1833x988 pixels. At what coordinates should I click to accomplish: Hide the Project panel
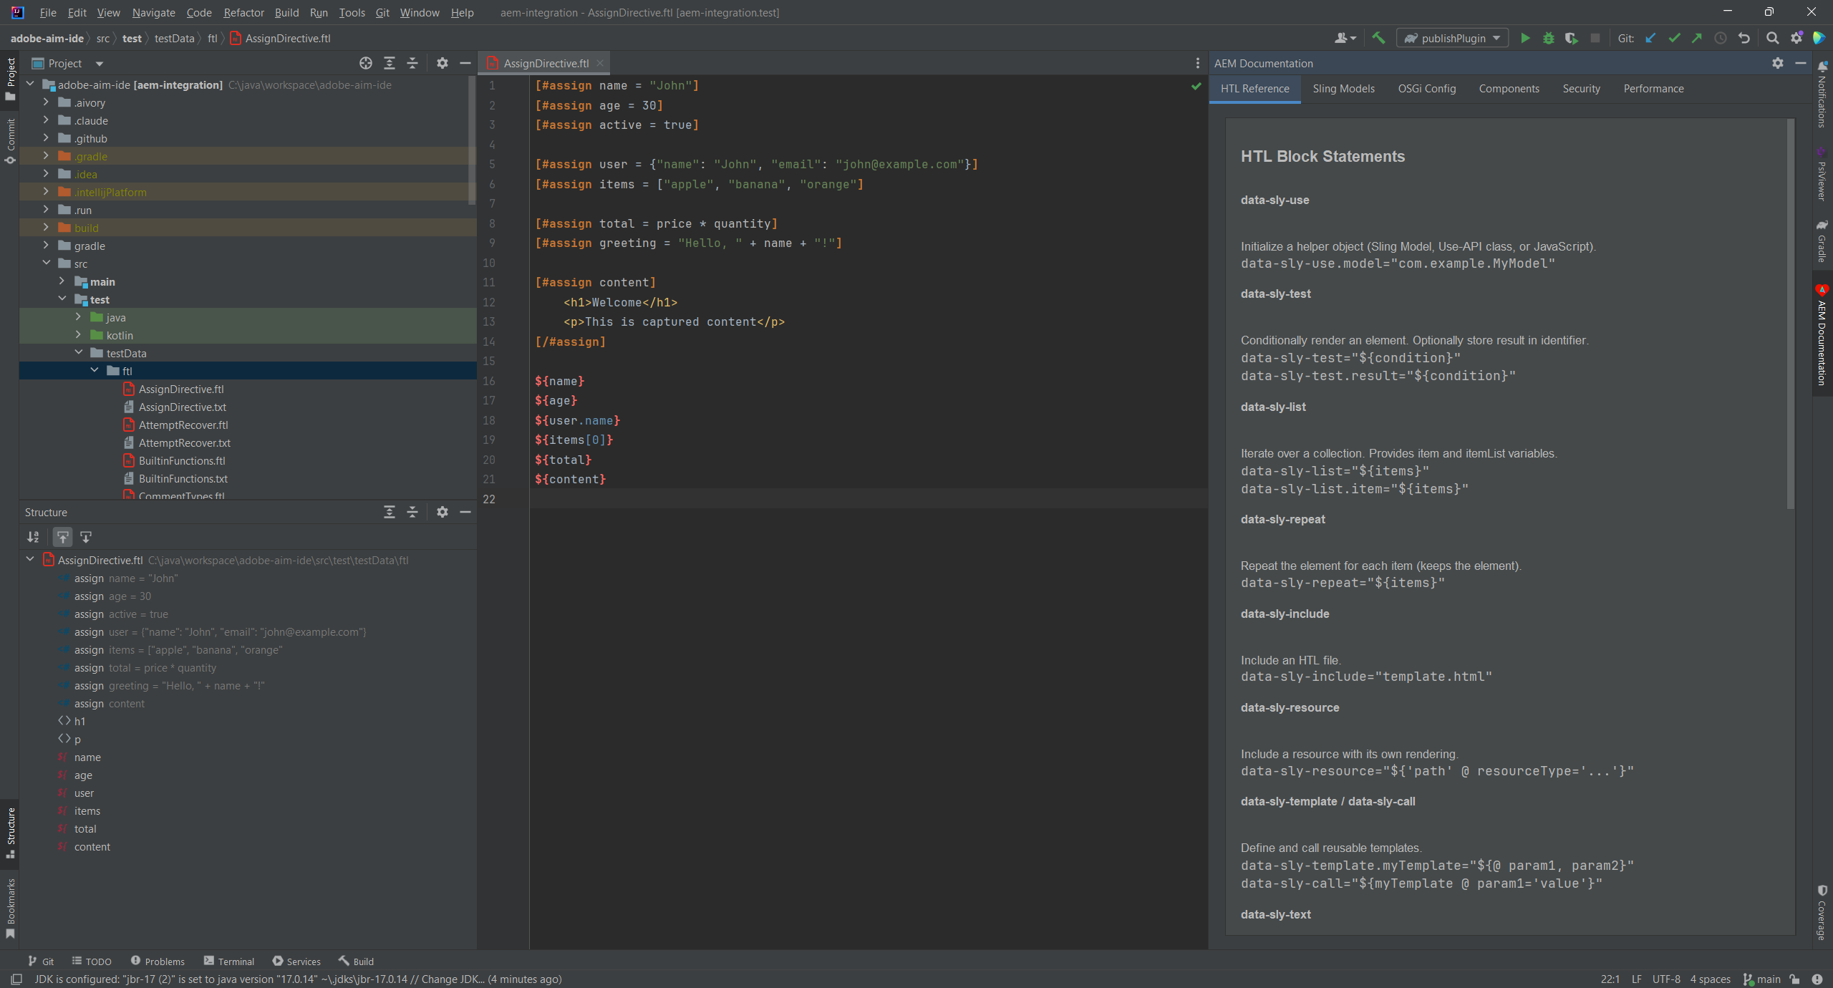pos(465,64)
